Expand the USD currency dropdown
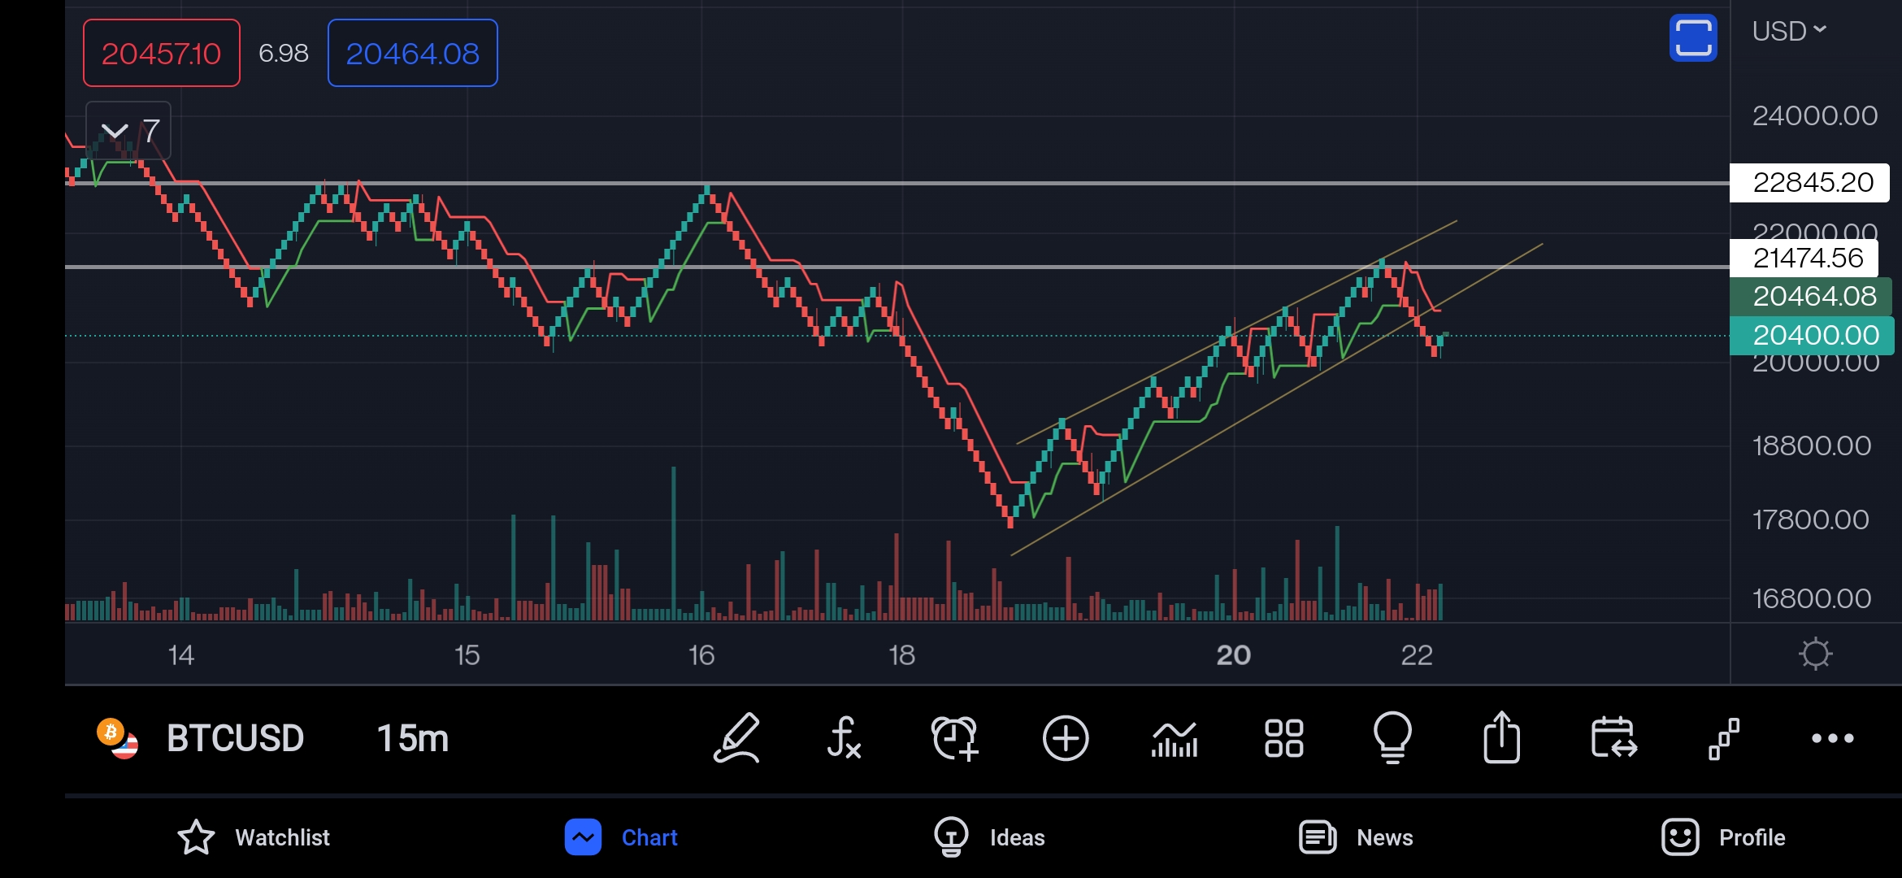Screen dimensions: 1902x878 tap(1789, 31)
